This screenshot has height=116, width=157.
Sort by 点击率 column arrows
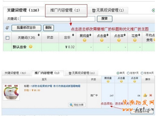click(x=125, y=35)
